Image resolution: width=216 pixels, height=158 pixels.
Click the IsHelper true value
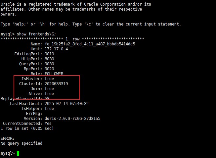pos(49,109)
